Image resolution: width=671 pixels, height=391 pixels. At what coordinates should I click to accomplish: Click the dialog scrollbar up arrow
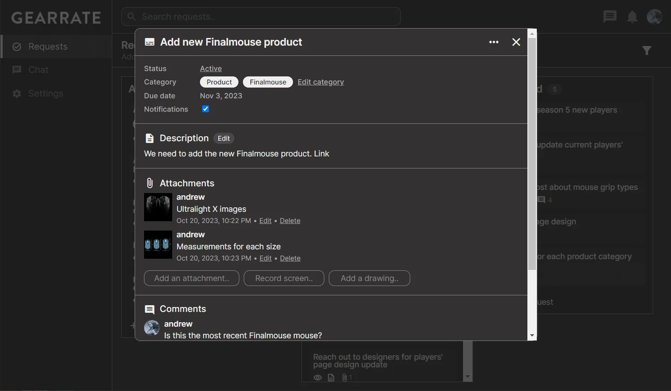click(x=532, y=34)
